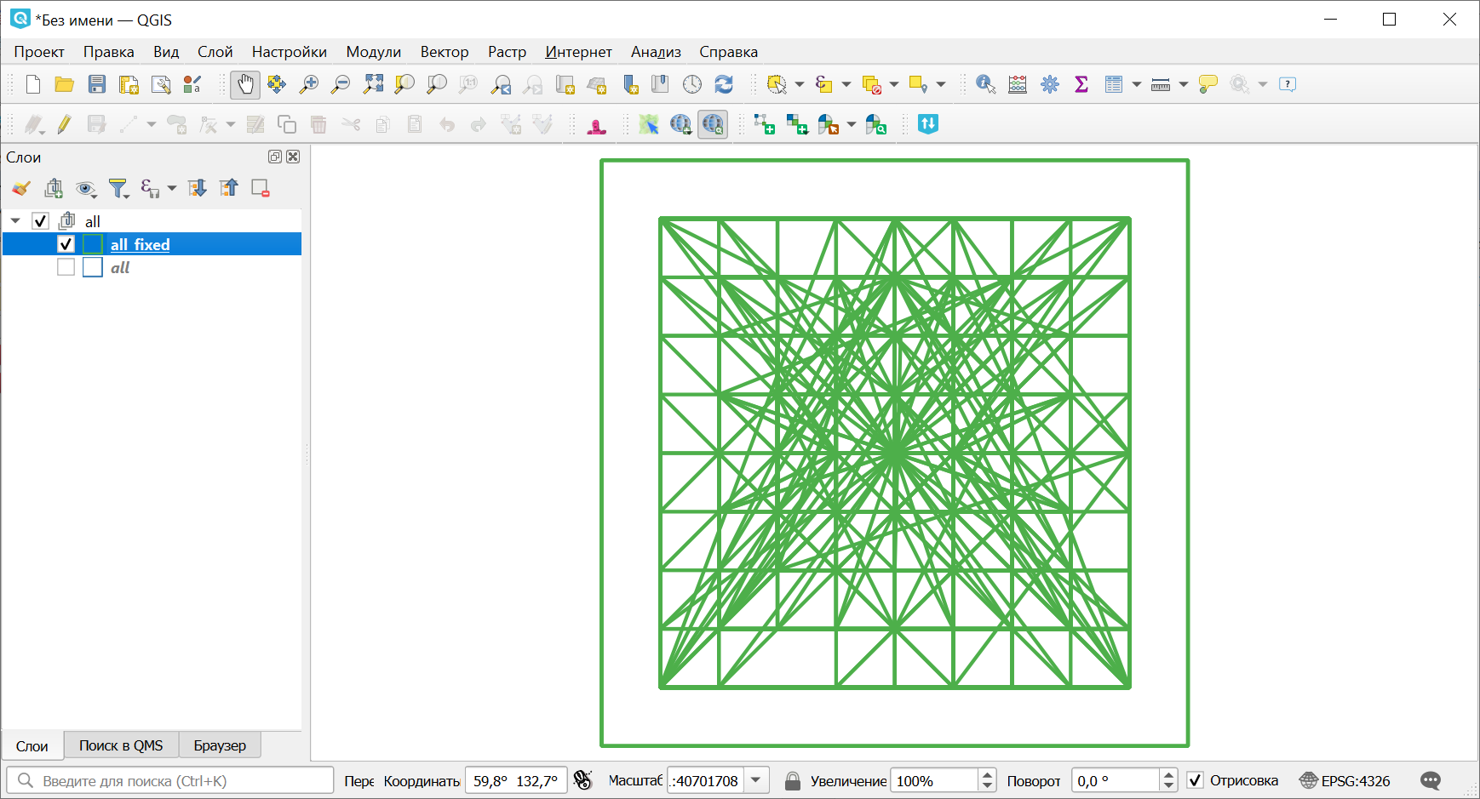Click the EPSG:4326 projection button

1345,780
